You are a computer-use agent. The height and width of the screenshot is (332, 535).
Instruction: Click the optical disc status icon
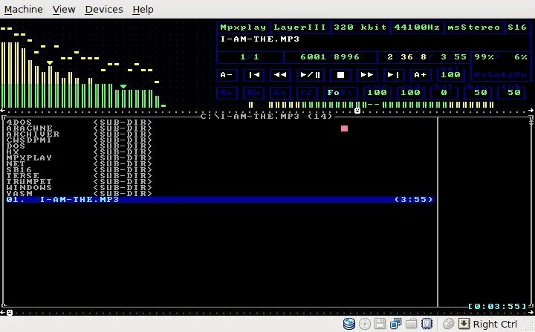(x=365, y=324)
